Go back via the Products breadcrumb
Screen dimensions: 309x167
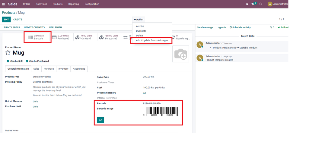click(x=9, y=12)
